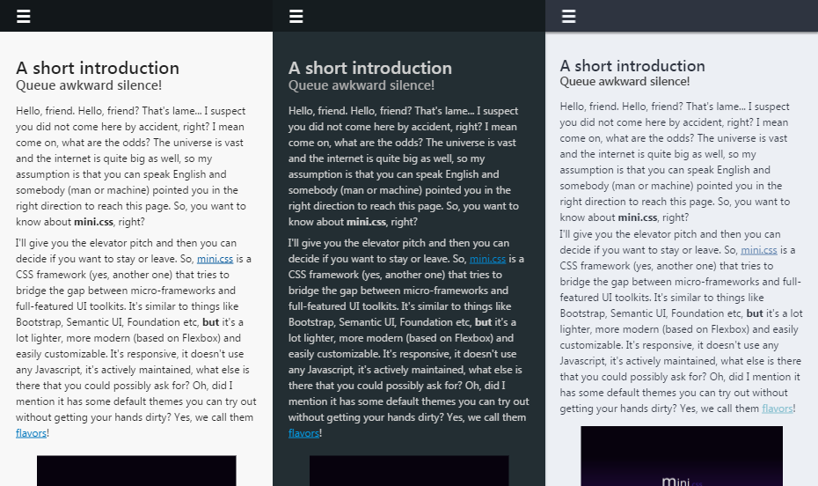Open the hamburger menu in the left light panel
Image resolution: width=818 pixels, height=486 pixels.
click(24, 17)
